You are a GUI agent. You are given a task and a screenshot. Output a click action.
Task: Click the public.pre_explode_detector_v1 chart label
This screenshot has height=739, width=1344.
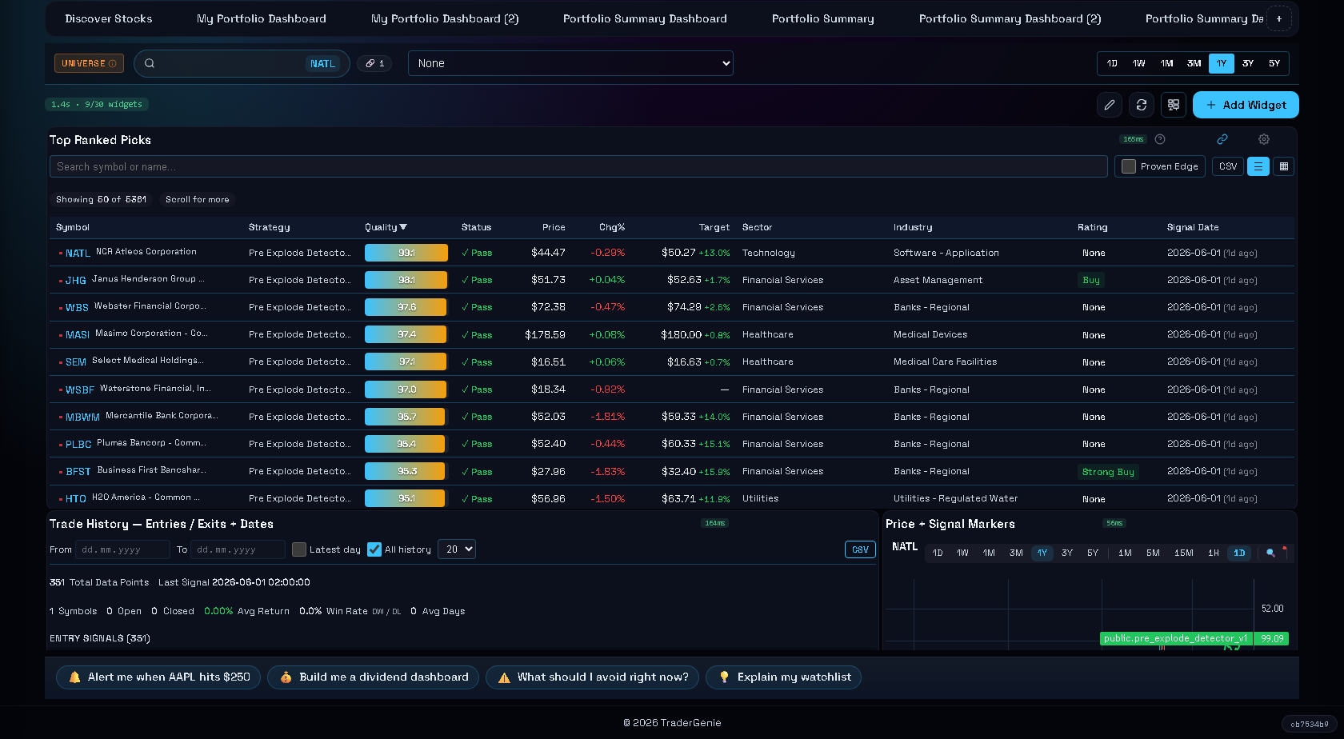click(1175, 638)
